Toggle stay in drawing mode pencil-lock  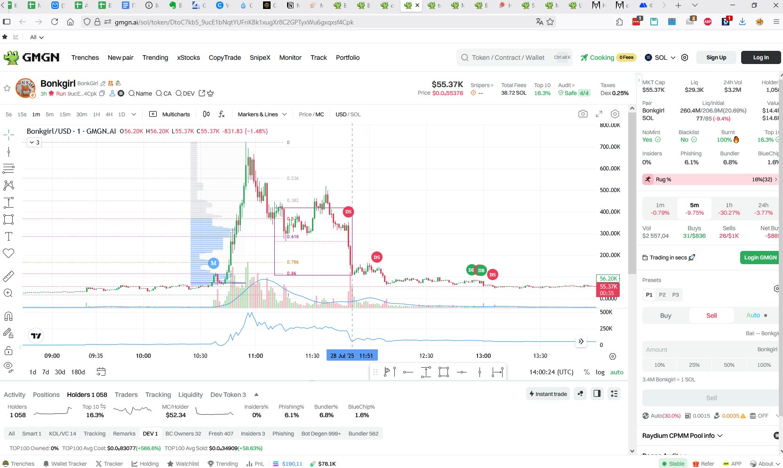click(8, 333)
